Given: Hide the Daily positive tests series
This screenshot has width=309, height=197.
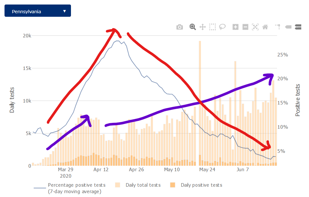Looking at the screenshot, I should [201, 185].
